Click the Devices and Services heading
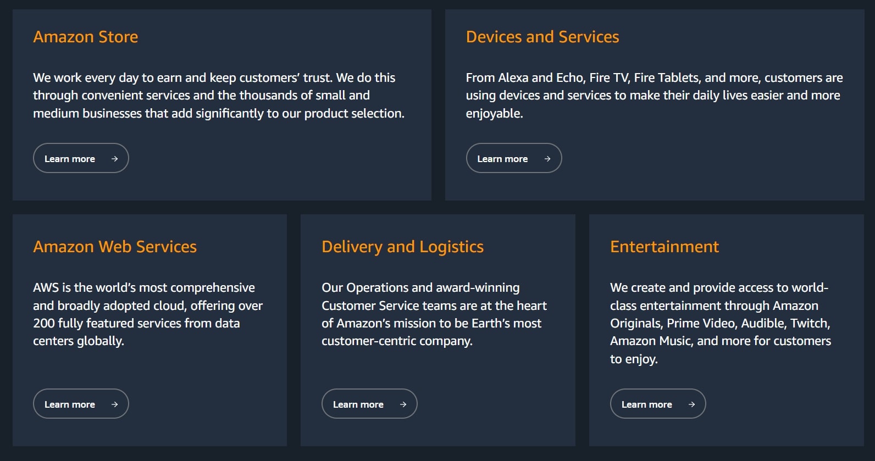 click(542, 37)
